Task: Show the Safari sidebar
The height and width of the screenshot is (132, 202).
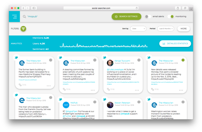Action: pos(34,8)
